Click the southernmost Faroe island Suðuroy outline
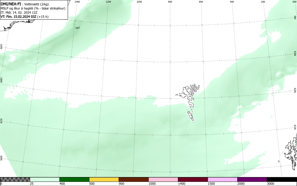The image size is (297, 186). pyautogui.click(x=191, y=116)
